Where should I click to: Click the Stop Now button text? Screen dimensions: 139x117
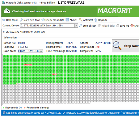131,46
